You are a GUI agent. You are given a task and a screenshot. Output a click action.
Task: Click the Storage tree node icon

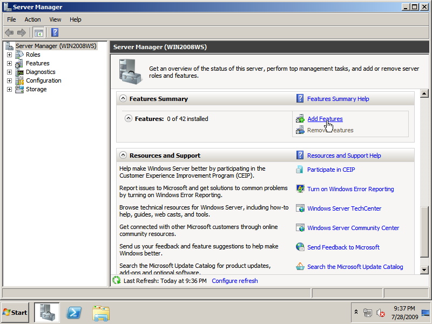click(19, 89)
